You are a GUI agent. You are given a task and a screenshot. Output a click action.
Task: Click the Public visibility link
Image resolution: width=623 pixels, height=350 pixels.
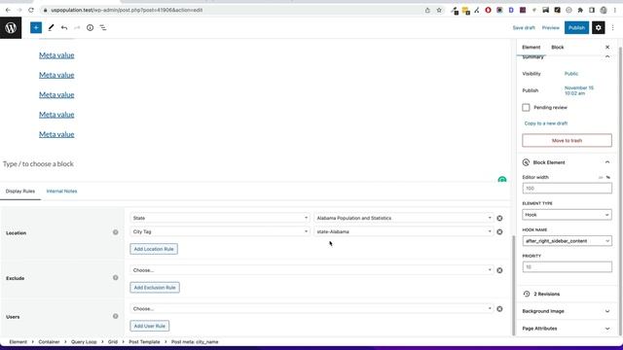571,74
